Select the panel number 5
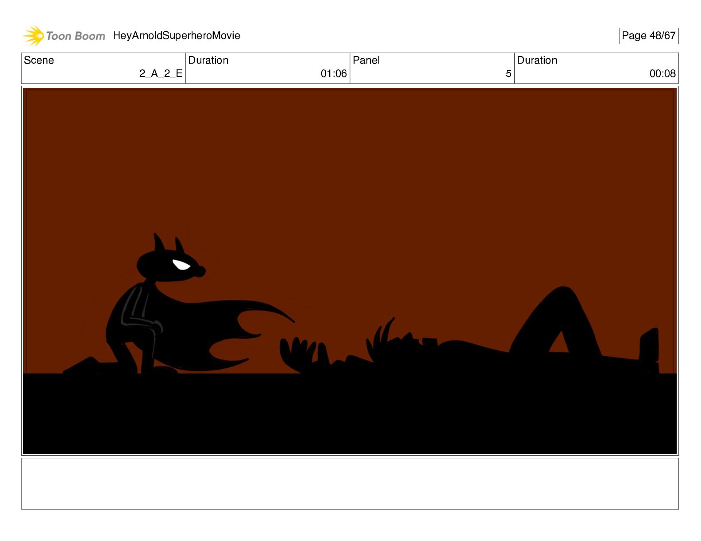Image resolution: width=701 pixels, height=541 pixels. [508, 73]
